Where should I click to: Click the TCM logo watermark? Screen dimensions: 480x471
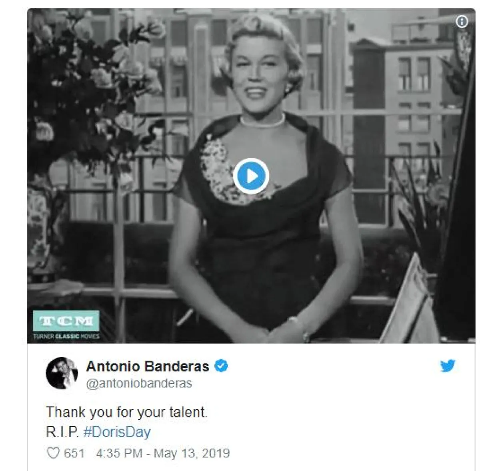(66, 321)
